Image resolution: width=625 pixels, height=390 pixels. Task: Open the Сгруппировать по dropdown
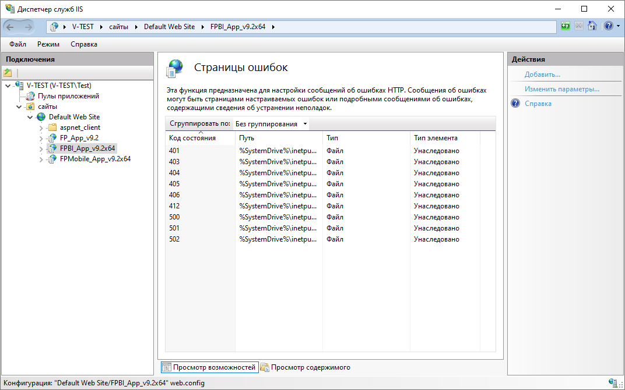click(x=271, y=124)
